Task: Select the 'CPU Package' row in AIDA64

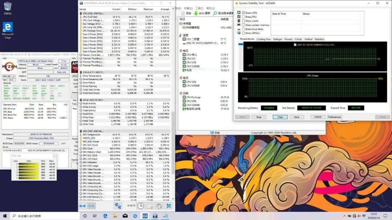Action: point(206,97)
